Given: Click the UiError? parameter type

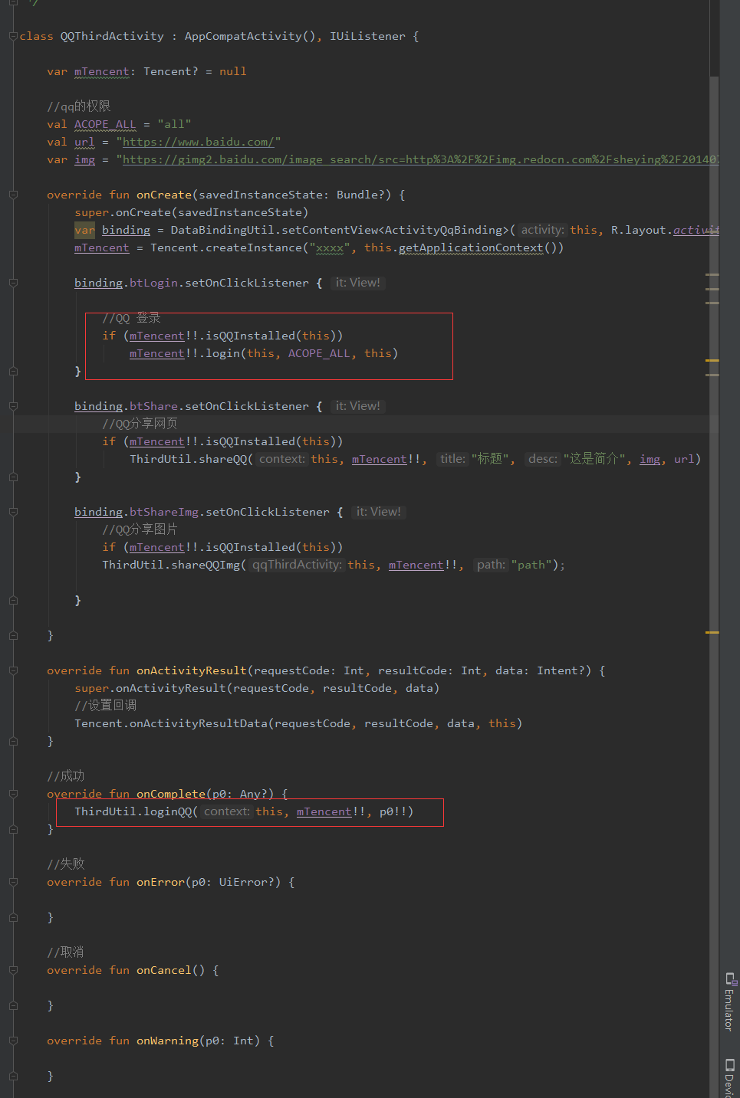Looking at the screenshot, I should 246,882.
